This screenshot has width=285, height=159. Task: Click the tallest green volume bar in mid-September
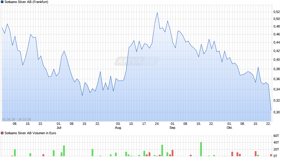point(201,149)
